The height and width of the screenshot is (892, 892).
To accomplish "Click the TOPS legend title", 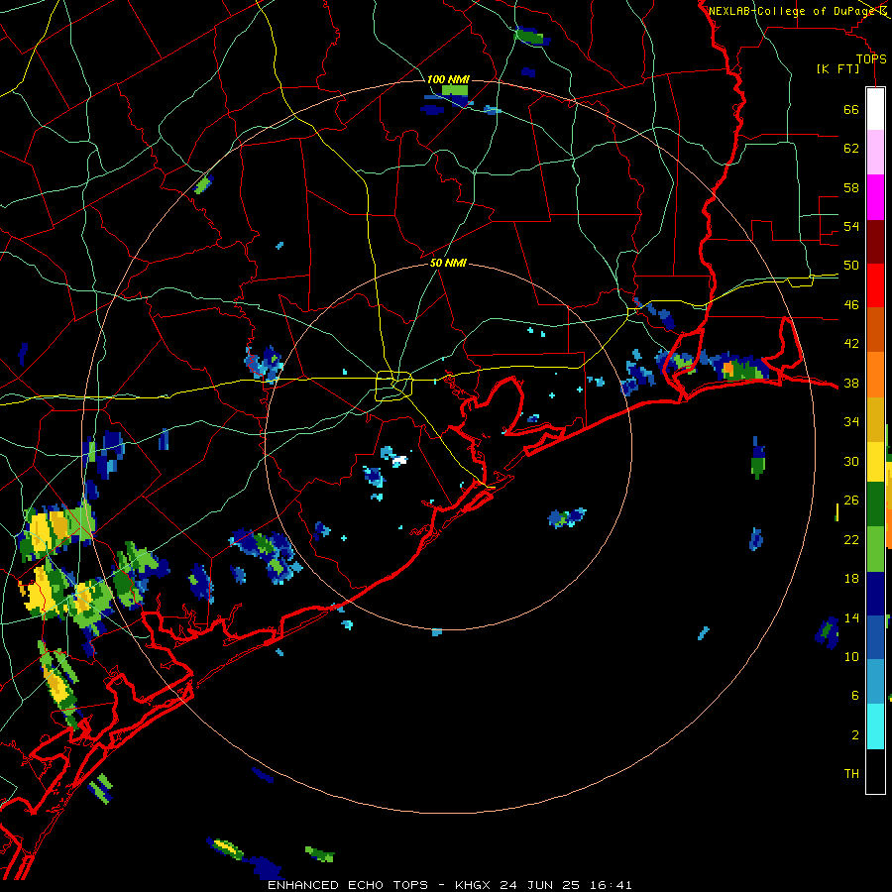I will click(x=870, y=58).
